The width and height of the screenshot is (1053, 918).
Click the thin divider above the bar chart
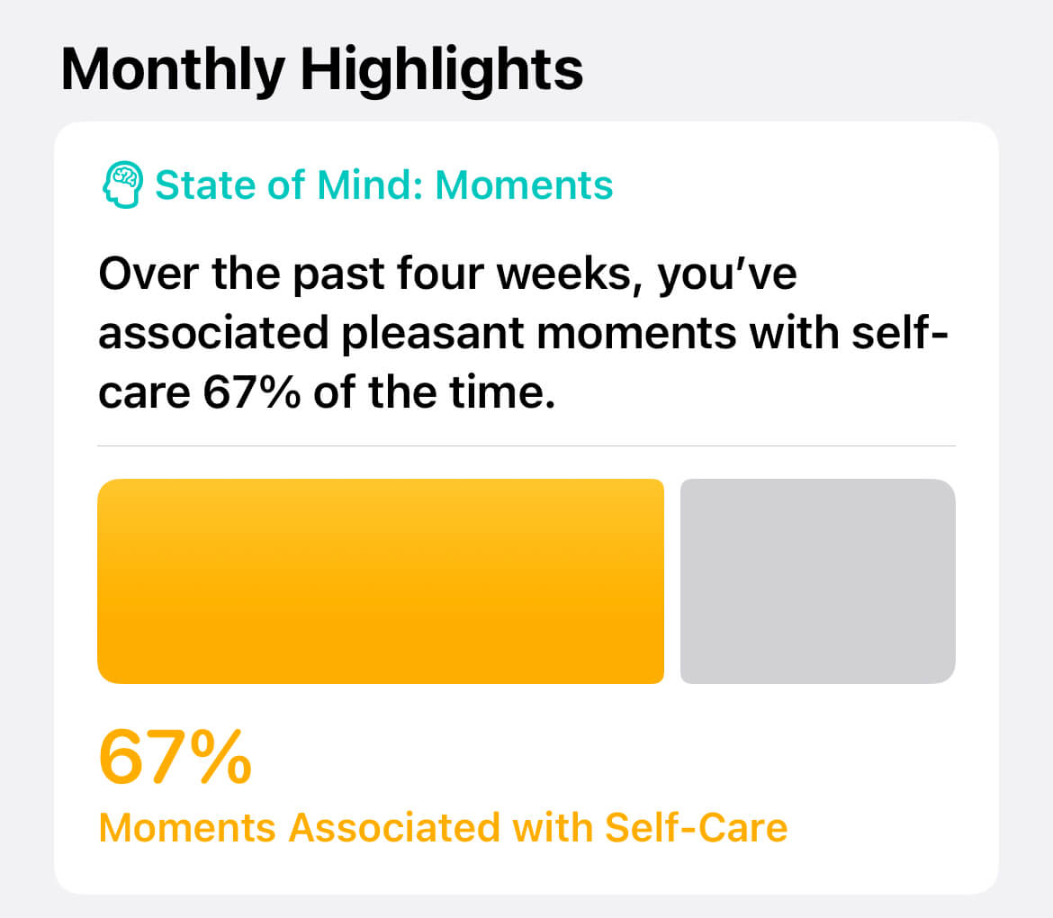coord(526,445)
